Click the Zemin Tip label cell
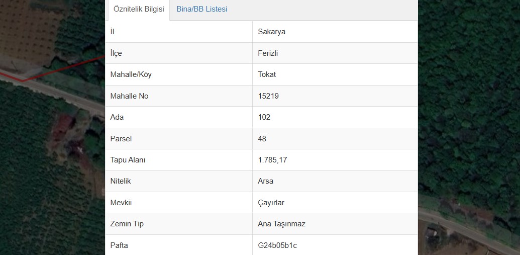 coord(179,224)
